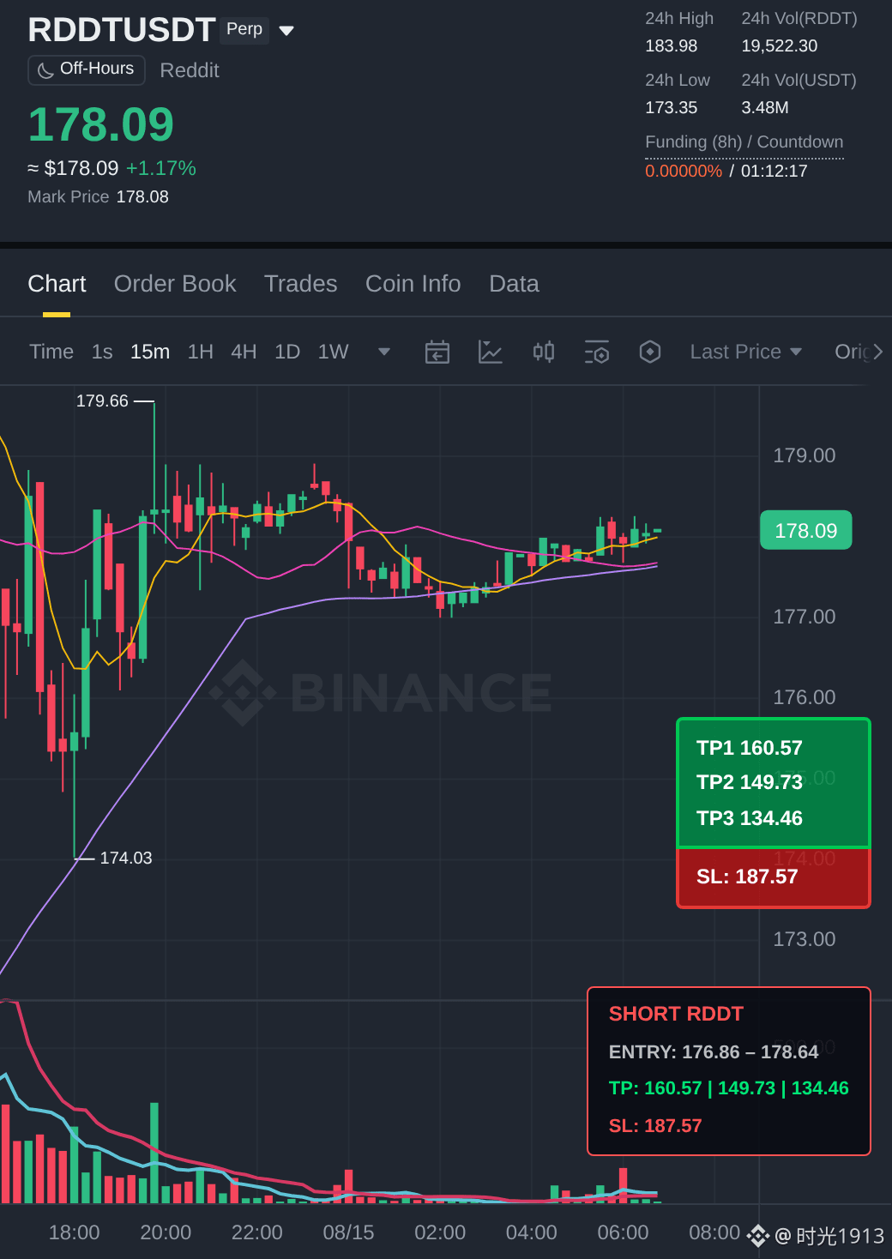Screen dimensions: 892x1259
Task: Select the 1D interval
Action: (x=287, y=352)
